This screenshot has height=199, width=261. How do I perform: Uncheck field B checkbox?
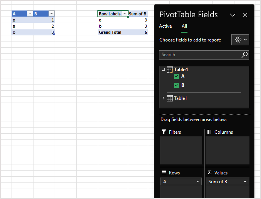(x=176, y=85)
